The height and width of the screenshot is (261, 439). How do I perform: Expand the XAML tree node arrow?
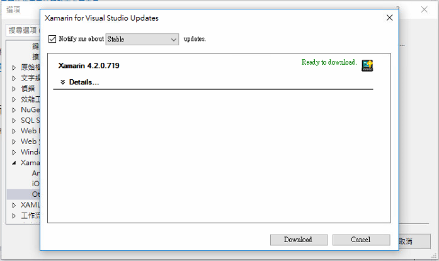pyautogui.click(x=14, y=206)
